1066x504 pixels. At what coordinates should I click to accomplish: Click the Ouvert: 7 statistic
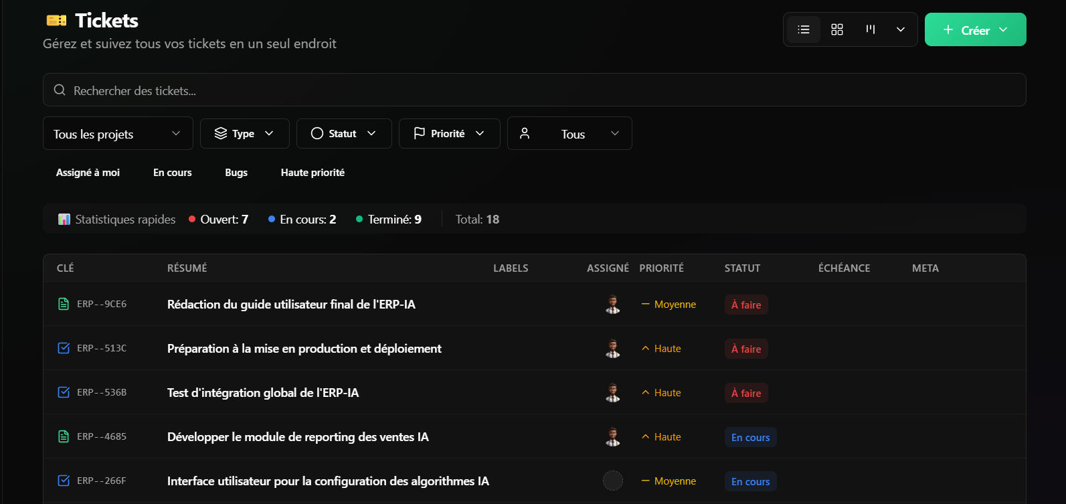coord(219,219)
